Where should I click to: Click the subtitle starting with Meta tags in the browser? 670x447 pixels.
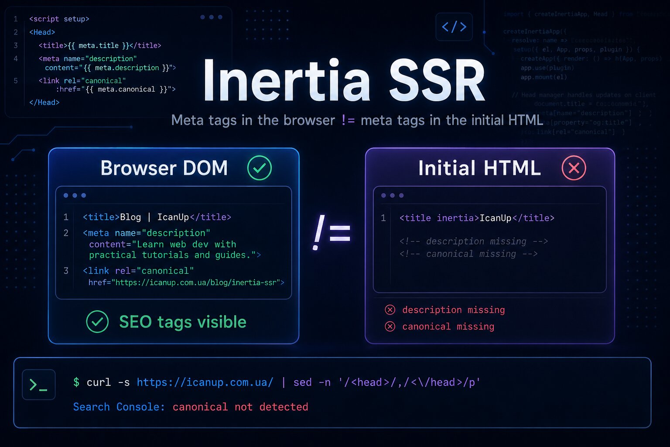[357, 120]
